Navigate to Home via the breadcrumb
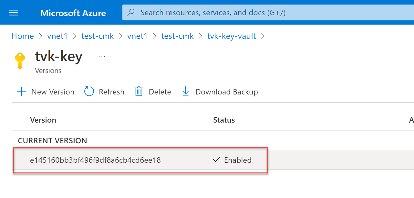414x198 pixels. click(22, 36)
